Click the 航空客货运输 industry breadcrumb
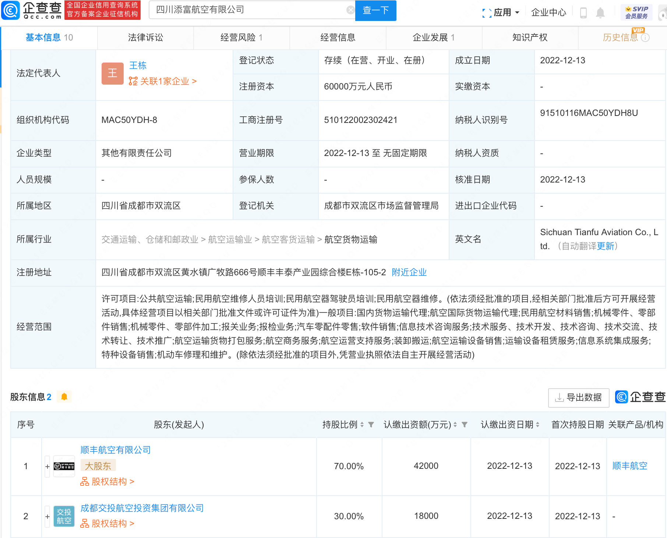This screenshot has height=538, width=667. (288, 240)
